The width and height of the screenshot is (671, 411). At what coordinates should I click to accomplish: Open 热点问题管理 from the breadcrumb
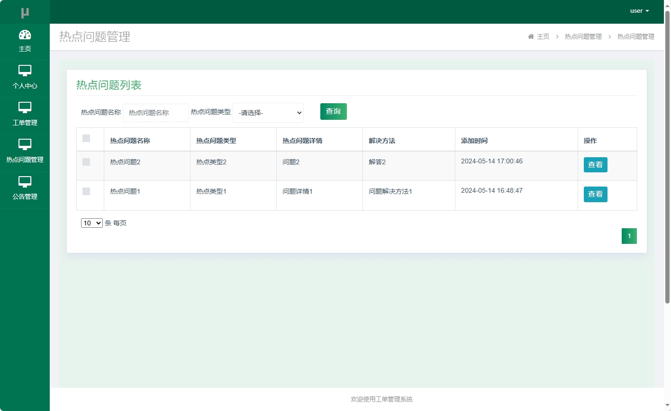coord(583,36)
